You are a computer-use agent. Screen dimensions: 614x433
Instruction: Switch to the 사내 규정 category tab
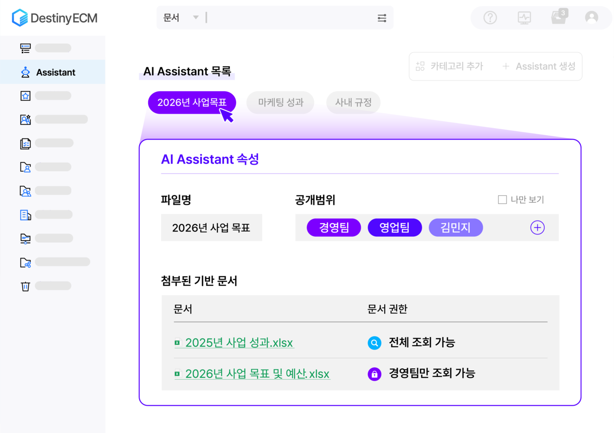[x=353, y=103]
